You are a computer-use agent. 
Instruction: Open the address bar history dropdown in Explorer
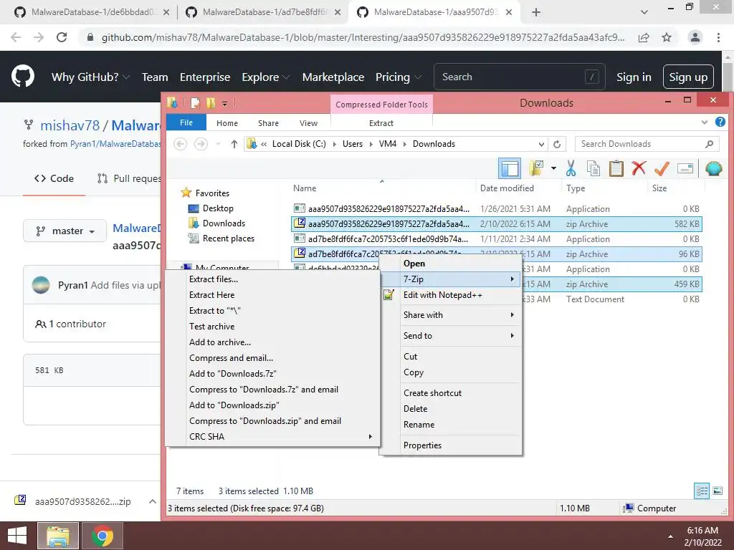tap(541, 144)
